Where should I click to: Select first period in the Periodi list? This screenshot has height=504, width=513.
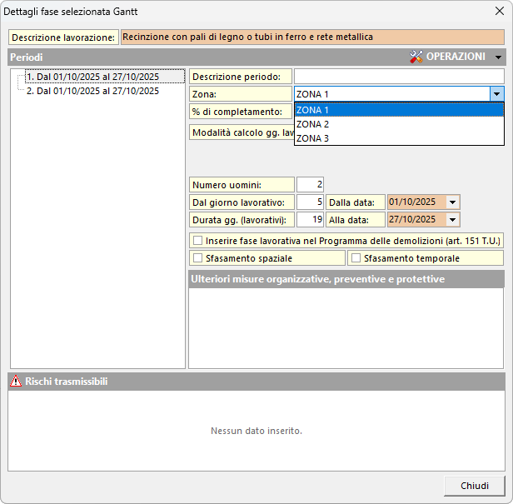coord(92,77)
